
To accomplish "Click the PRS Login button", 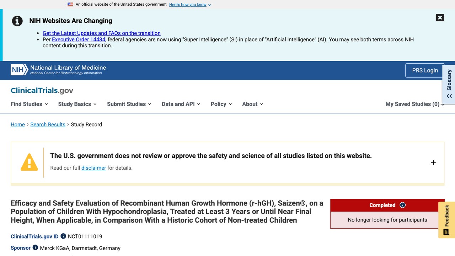I will (425, 70).
